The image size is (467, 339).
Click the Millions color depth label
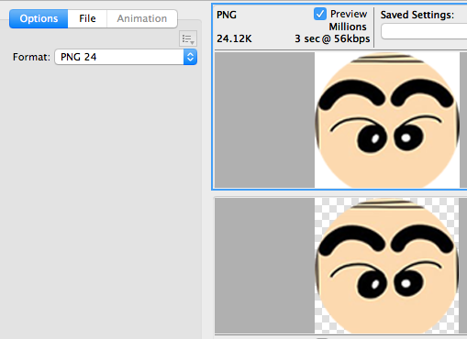click(x=348, y=27)
